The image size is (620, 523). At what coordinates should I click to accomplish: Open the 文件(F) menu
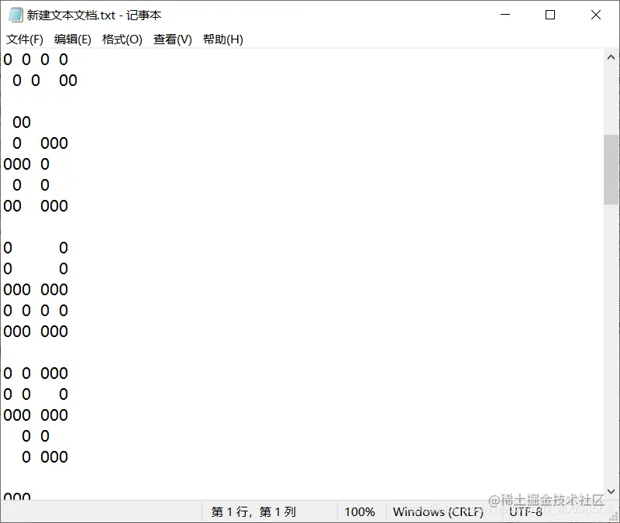(x=25, y=40)
